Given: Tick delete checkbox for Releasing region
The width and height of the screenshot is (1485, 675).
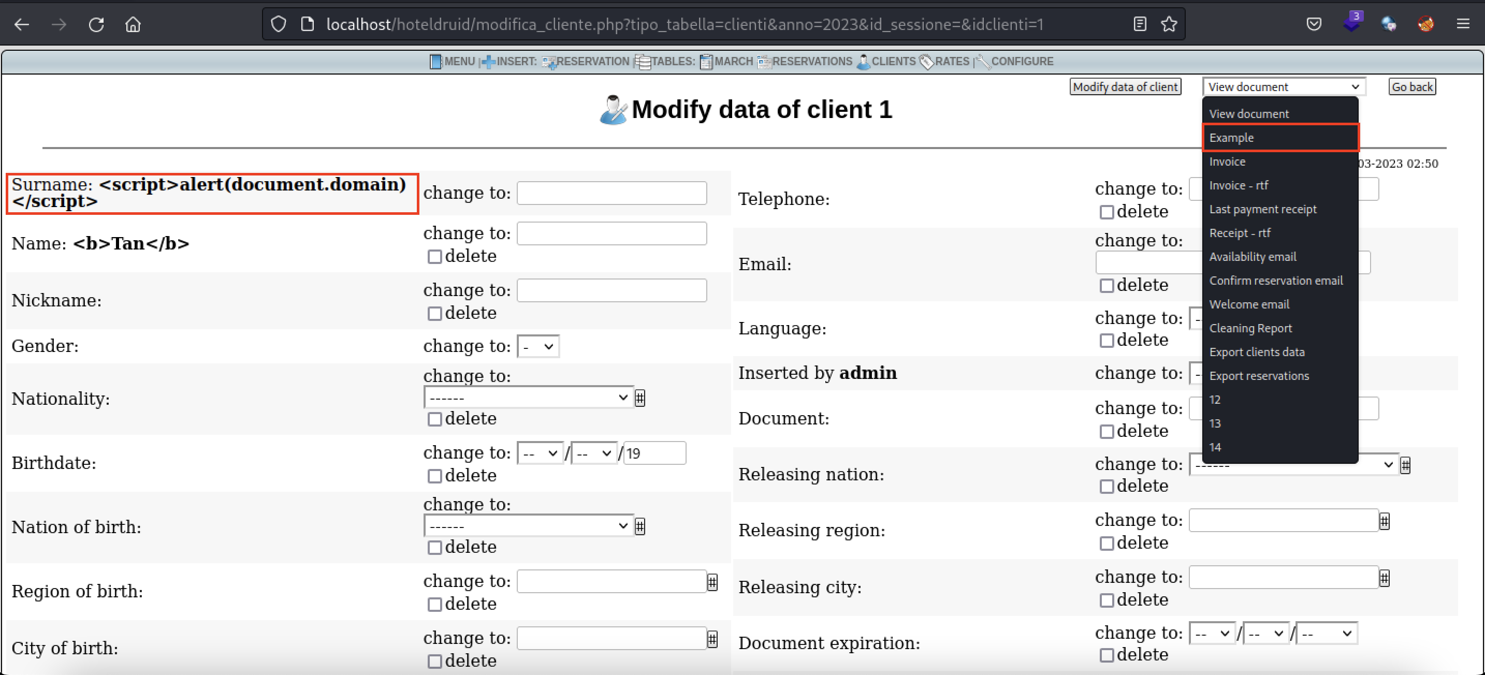Looking at the screenshot, I should tap(1107, 544).
